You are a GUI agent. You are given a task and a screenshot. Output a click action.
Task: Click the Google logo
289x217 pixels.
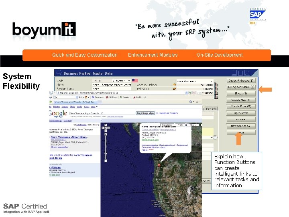58,114
